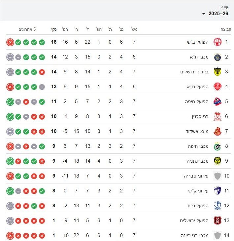Click the leftmost red loss icon in row 1
The image size is (234, 241).
(x=10, y=42)
